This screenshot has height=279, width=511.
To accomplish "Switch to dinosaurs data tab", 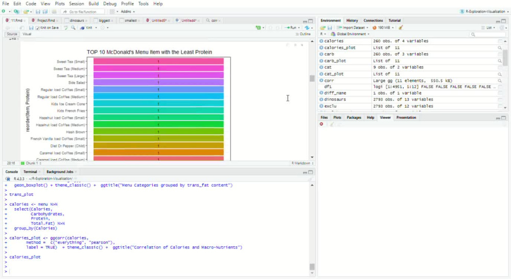I will pos(77,20).
